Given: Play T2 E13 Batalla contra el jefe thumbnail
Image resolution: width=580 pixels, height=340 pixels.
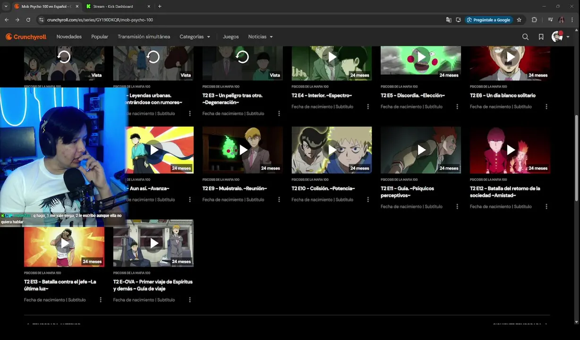Looking at the screenshot, I should pos(64,243).
